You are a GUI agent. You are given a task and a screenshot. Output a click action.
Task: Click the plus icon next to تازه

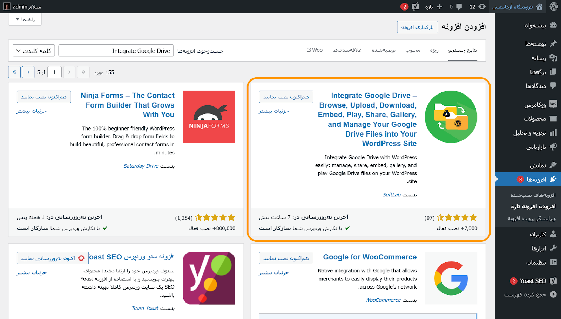pyautogui.click(x=440, y=7)
